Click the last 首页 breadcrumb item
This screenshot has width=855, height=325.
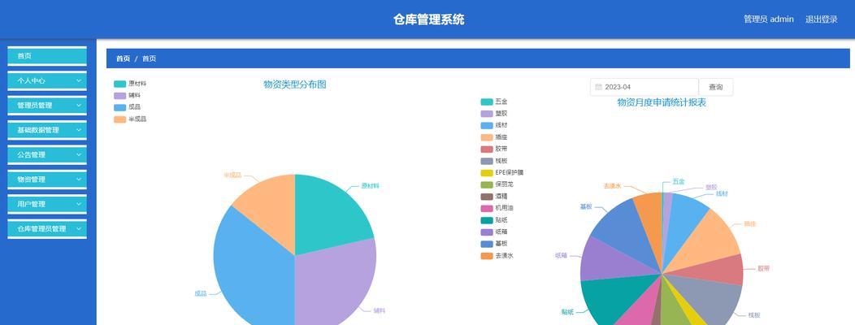tap(150, 58)
